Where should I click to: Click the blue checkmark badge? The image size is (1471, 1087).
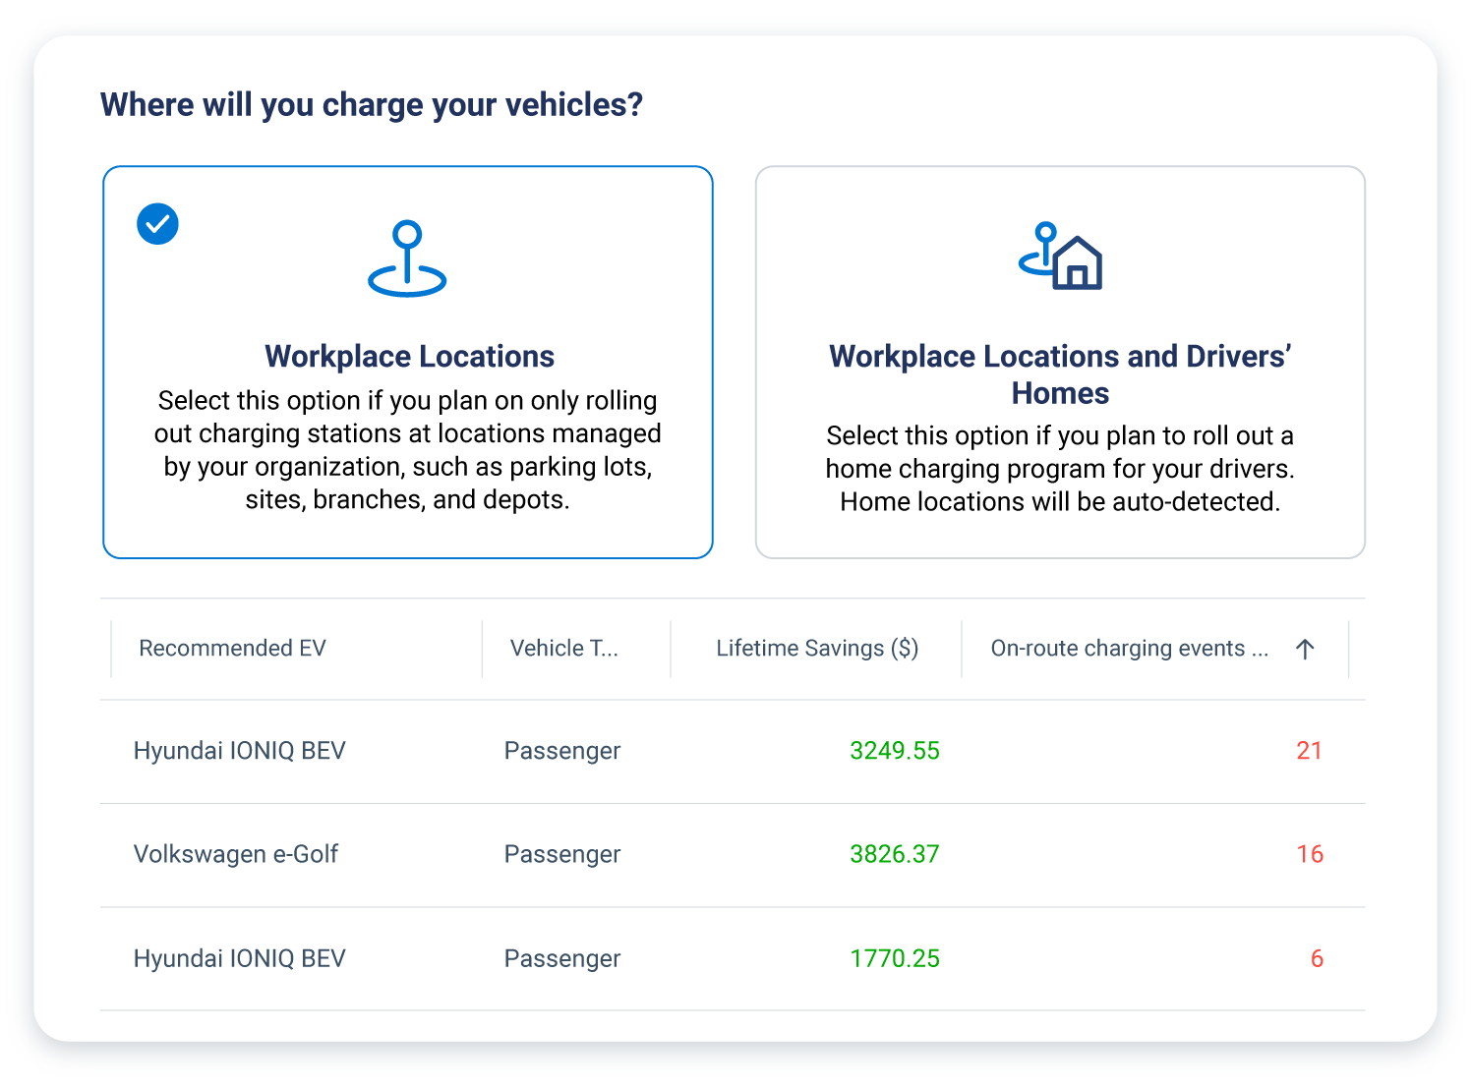click(x=157, y=223)
